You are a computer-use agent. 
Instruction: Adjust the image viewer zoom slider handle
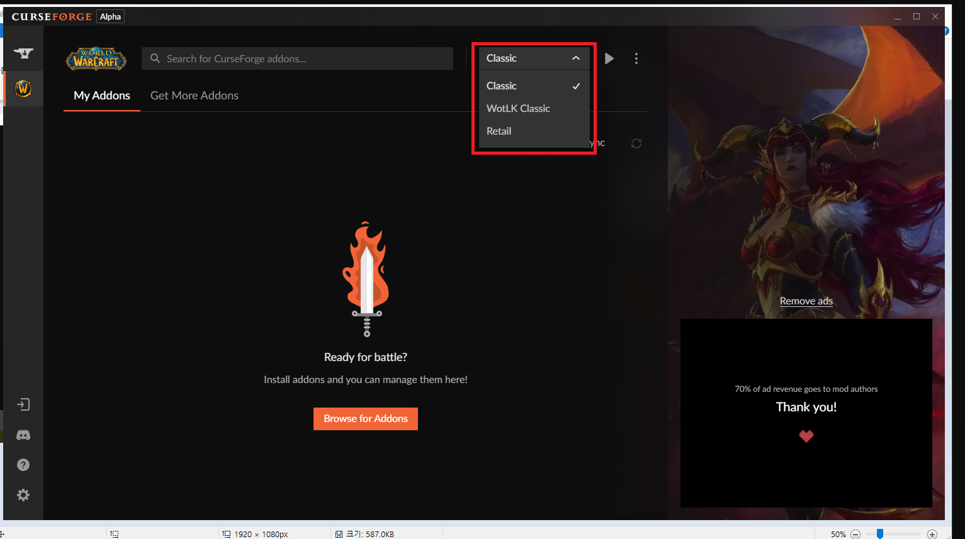[880, 534]
